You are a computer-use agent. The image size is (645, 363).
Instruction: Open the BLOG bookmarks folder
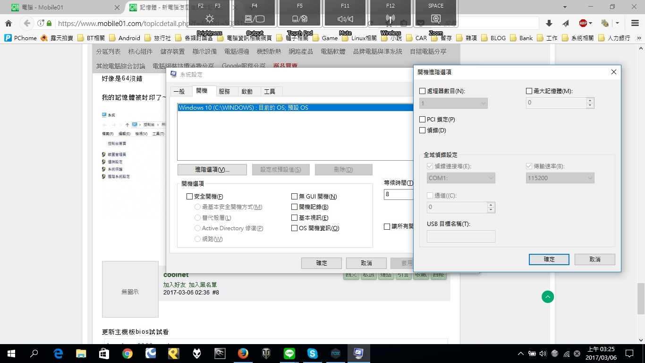(x=493, y=38)
